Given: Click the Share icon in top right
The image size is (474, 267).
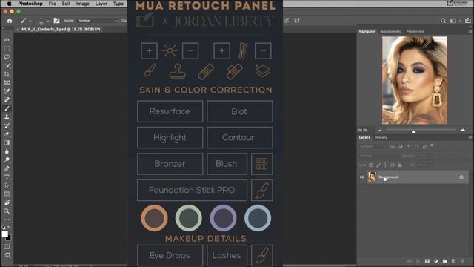Looking at the screenshot, I should coord(468,21).
